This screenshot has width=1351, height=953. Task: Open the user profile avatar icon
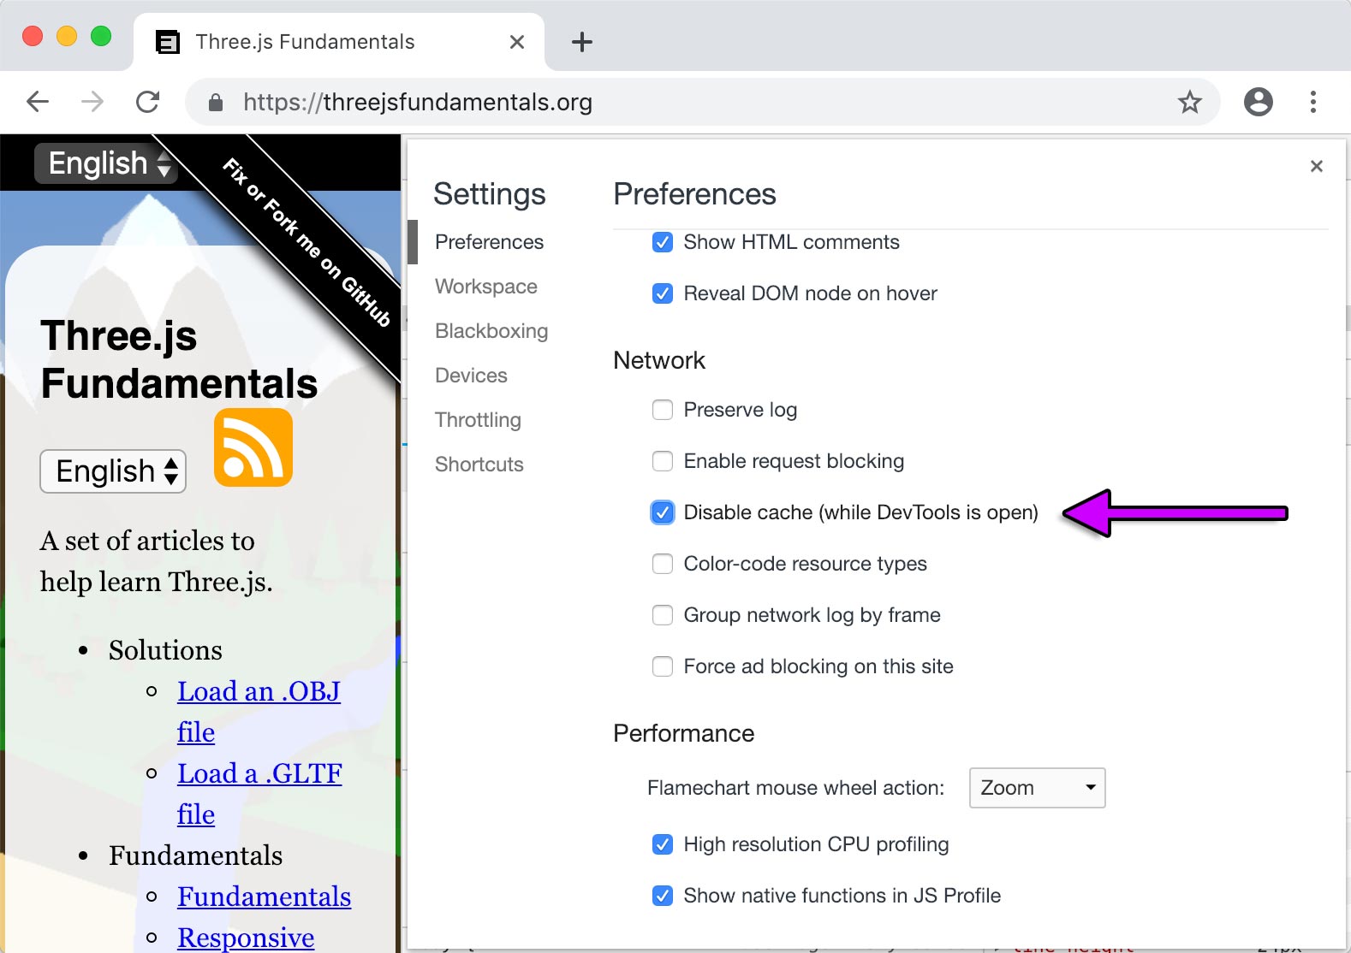point(1258,103)
